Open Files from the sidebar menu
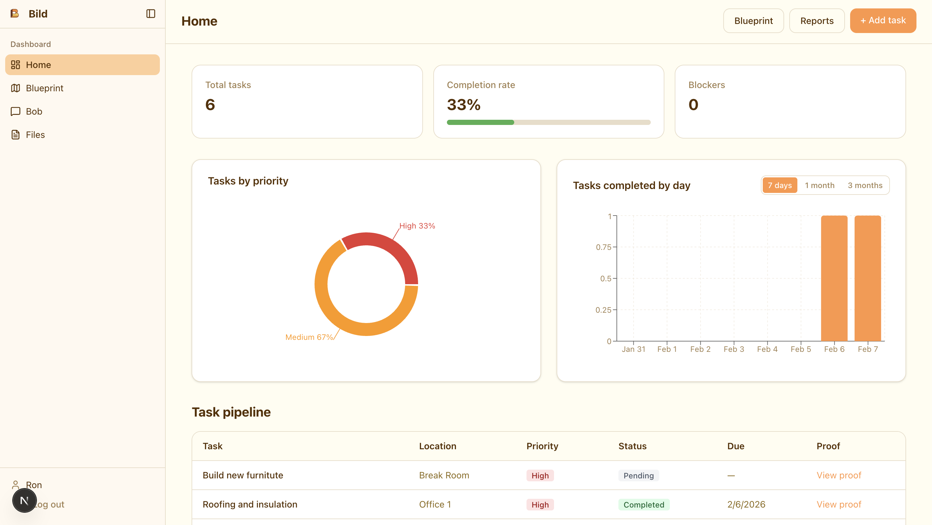Image resolution: width=932 pixels, height=525 pixels. click(x=35, y=135)
